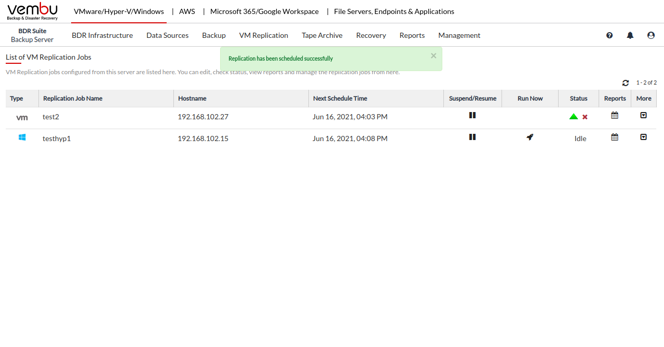Open the VM Replication menu
This screenshot has width=664, height=347.
coord(264,35)
